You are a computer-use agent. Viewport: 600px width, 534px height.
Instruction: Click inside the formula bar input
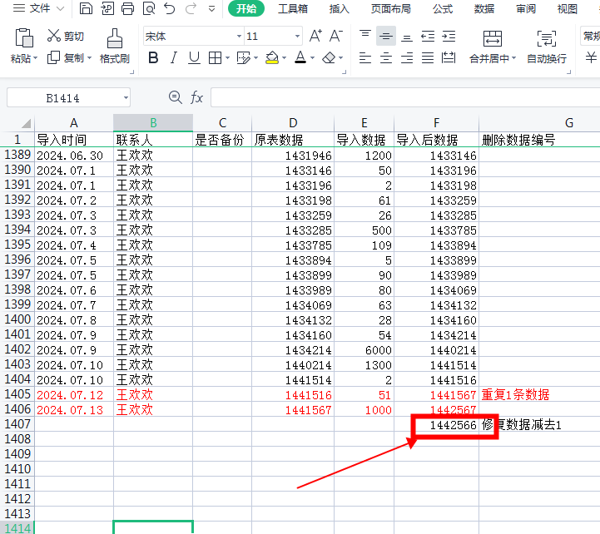[x=405, y=97]
